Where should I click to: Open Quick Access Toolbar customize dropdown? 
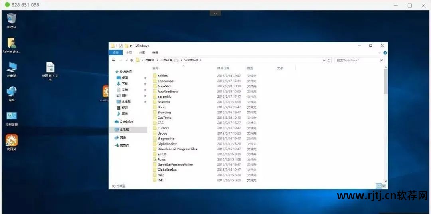(x=131, y=46)
